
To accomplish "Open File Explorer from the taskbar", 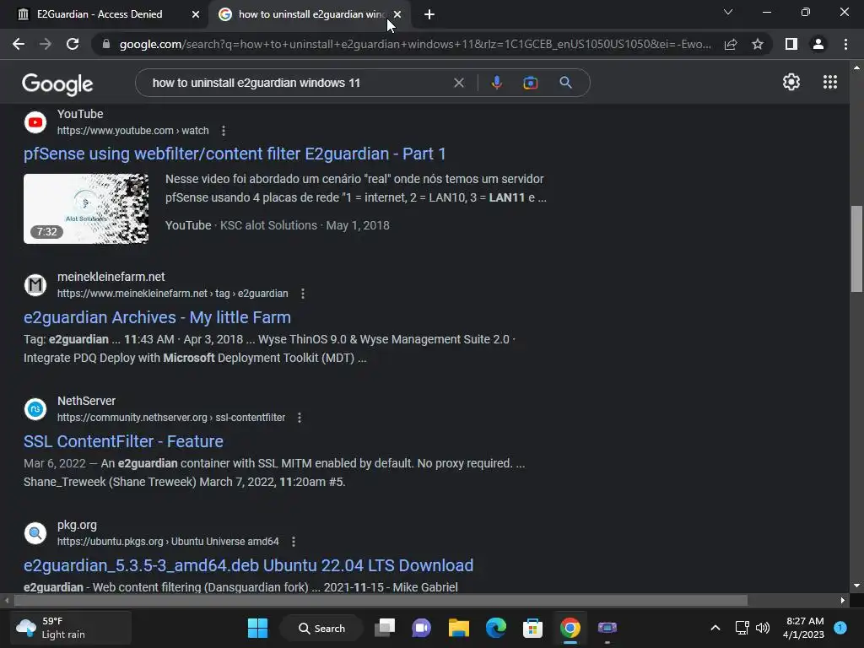I will coord(458,628).
